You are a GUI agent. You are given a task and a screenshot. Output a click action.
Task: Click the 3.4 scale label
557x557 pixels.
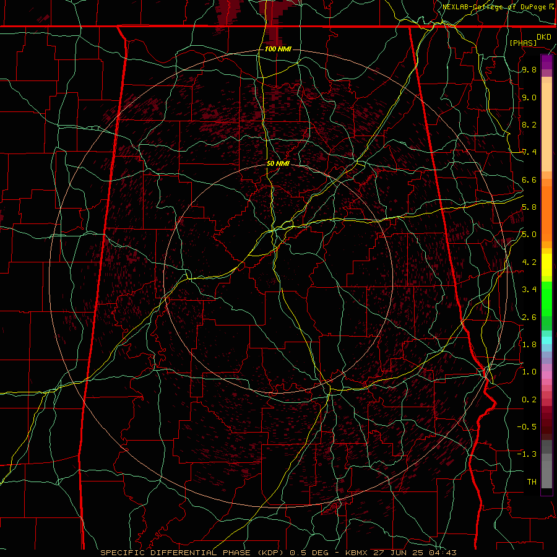click(x=529, y=290)
